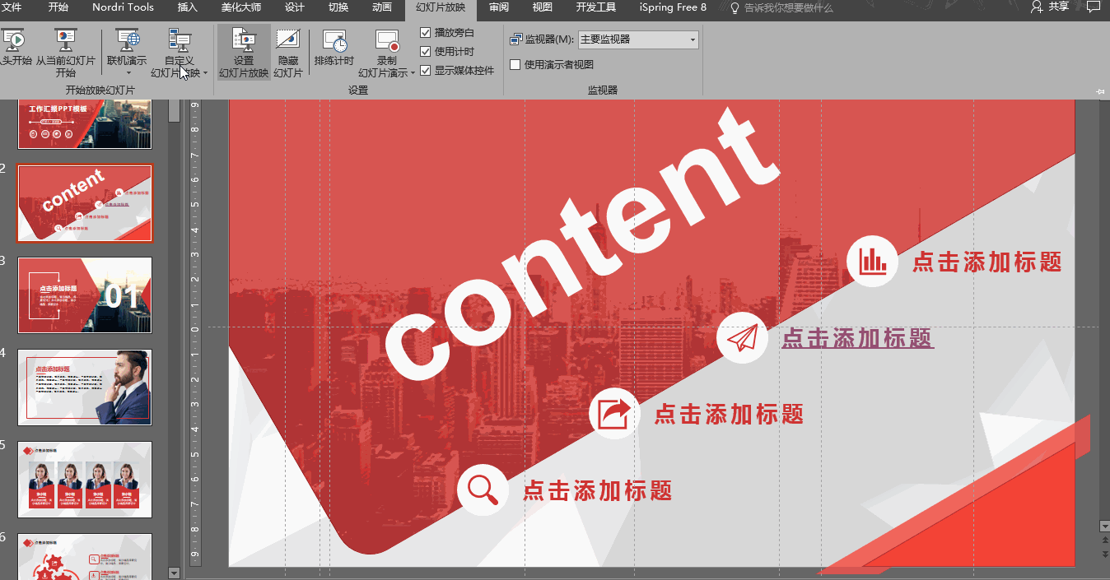1110x580 pixels.
Task: Select slide 4 thumbnail with businessman
Action: [x=85, y=387]
